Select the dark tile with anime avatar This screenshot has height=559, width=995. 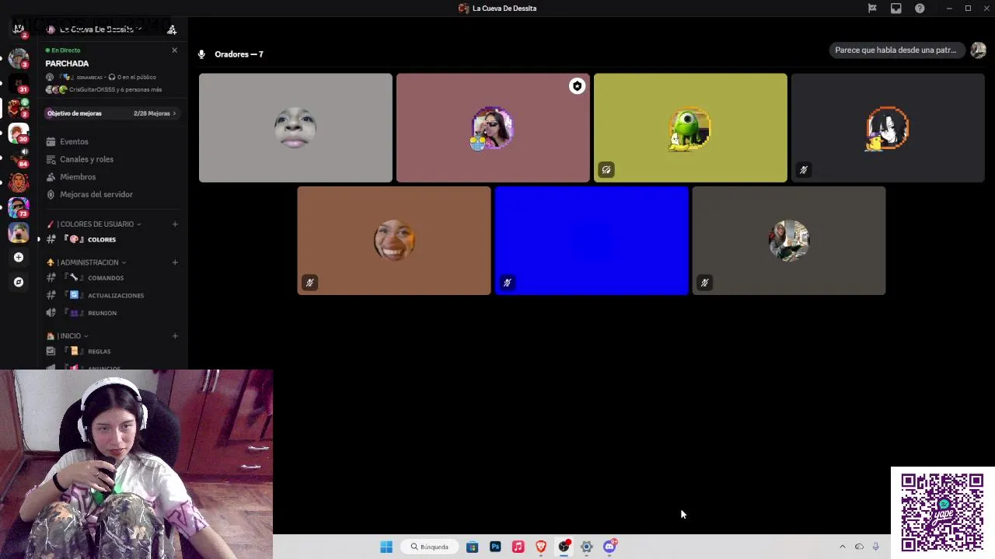coord(888,128)
